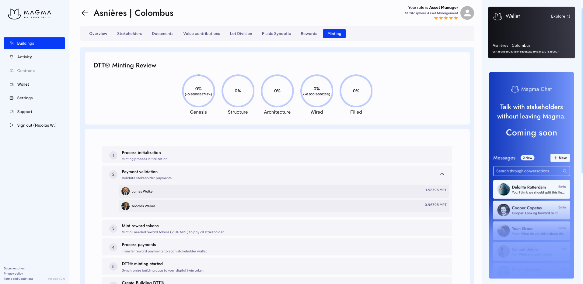Viewport: 583px width, 284px height.
Task: Open the Fluids Synoptic tab
Action: coord(276,34)
